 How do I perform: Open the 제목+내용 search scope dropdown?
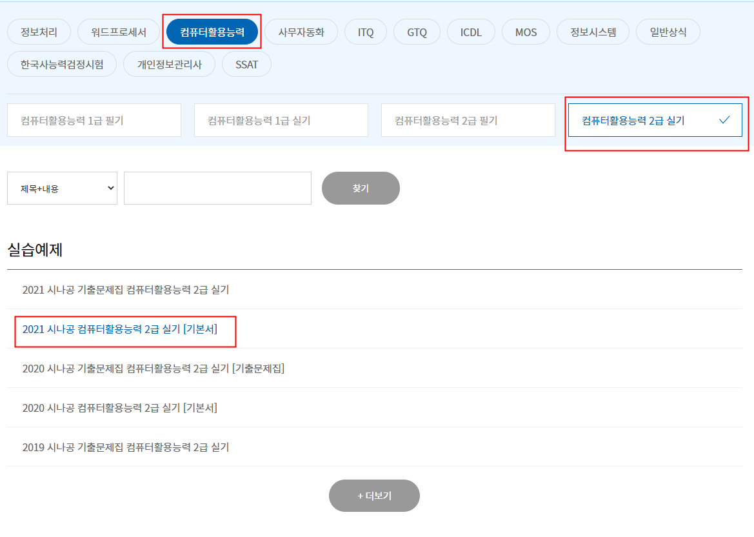click(62, 188)
